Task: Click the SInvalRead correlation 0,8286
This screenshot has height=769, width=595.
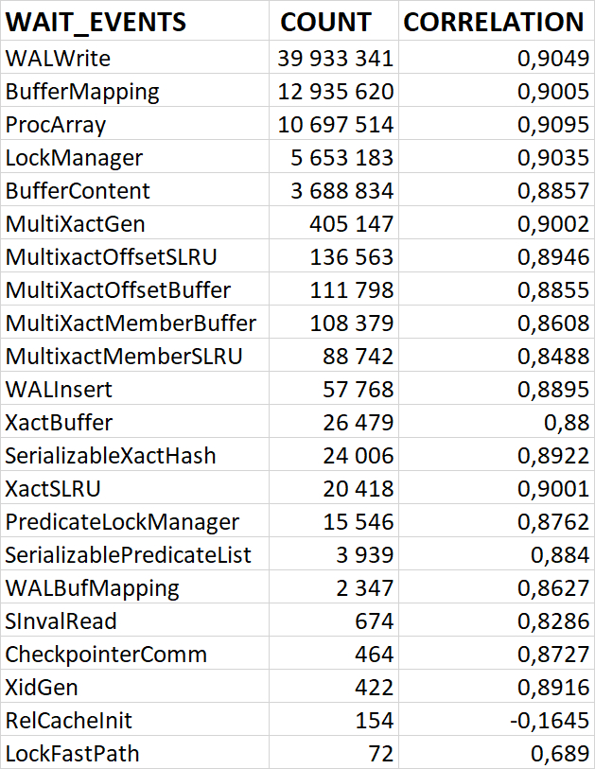Action: coord(551,621)
